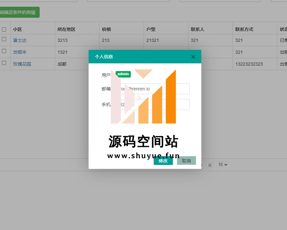
Task: Check the 富士达 row checkbox
Action: [4, 39]
